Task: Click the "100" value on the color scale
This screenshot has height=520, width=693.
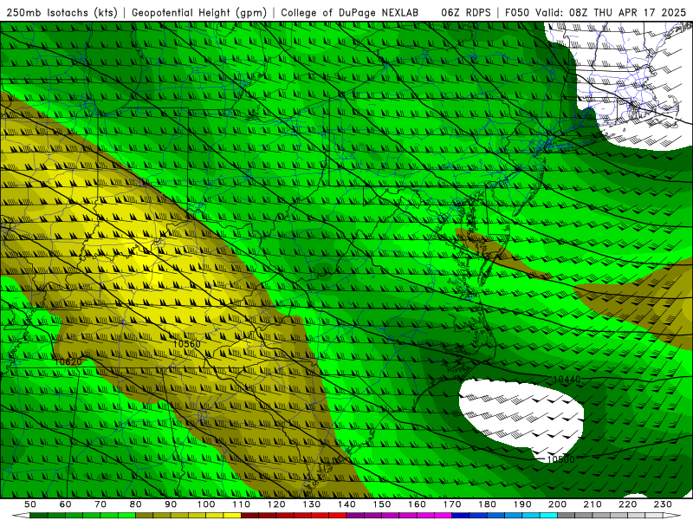Action: coord(206,504)
